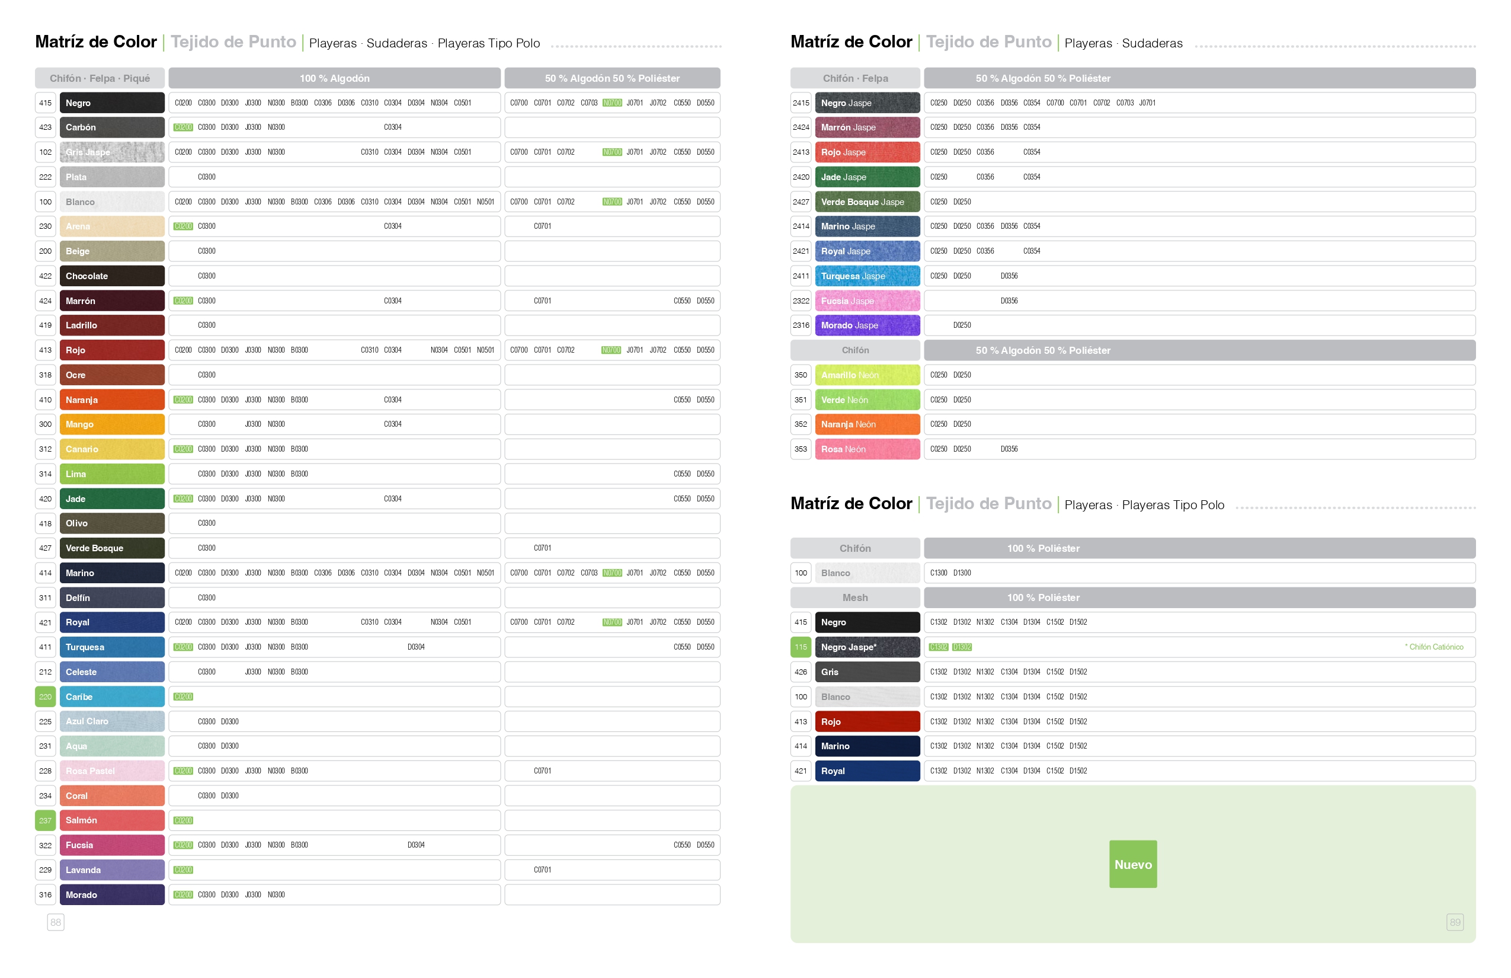1511x978 pixels.
Task: Click page number 89 box
Action: click(1455, 922)
